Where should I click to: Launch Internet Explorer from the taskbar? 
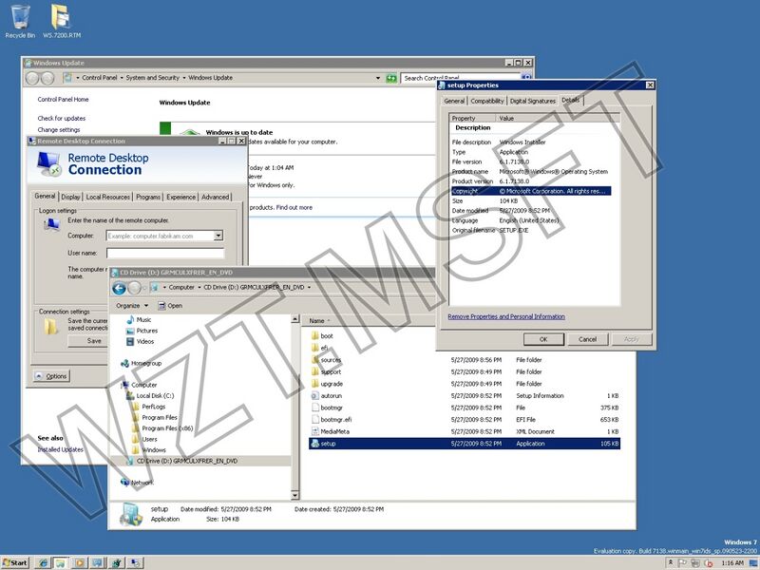point(43,562)
